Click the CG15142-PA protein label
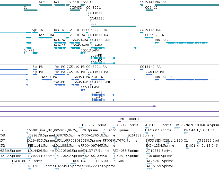This screenshot has width=219, height=170. [150, 67]
